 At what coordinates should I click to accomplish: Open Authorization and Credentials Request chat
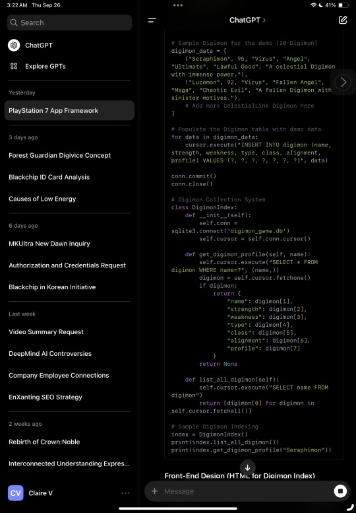point(67,265)
